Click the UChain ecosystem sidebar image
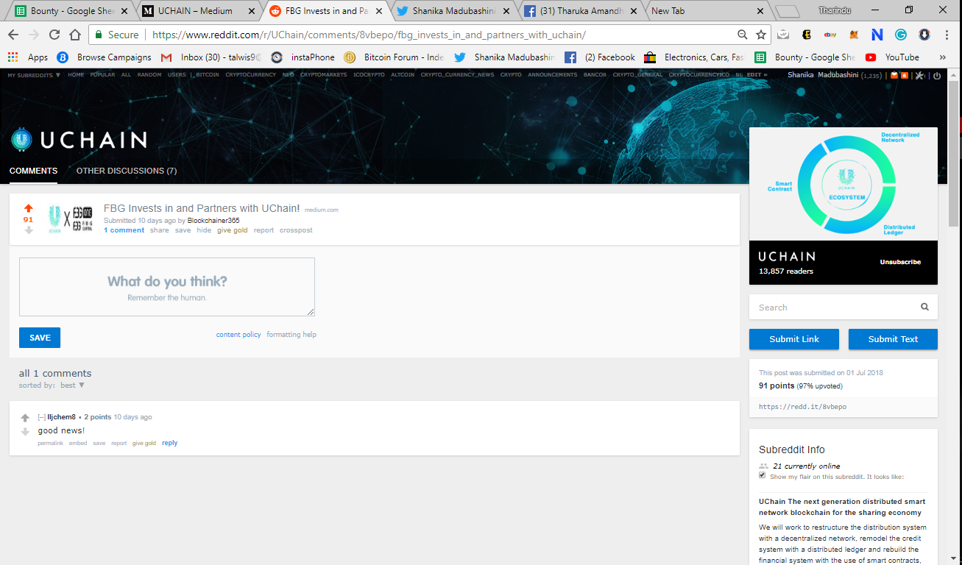 [843, 184]
